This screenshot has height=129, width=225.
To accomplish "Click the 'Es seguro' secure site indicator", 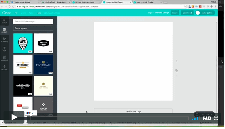I will 22,7.
